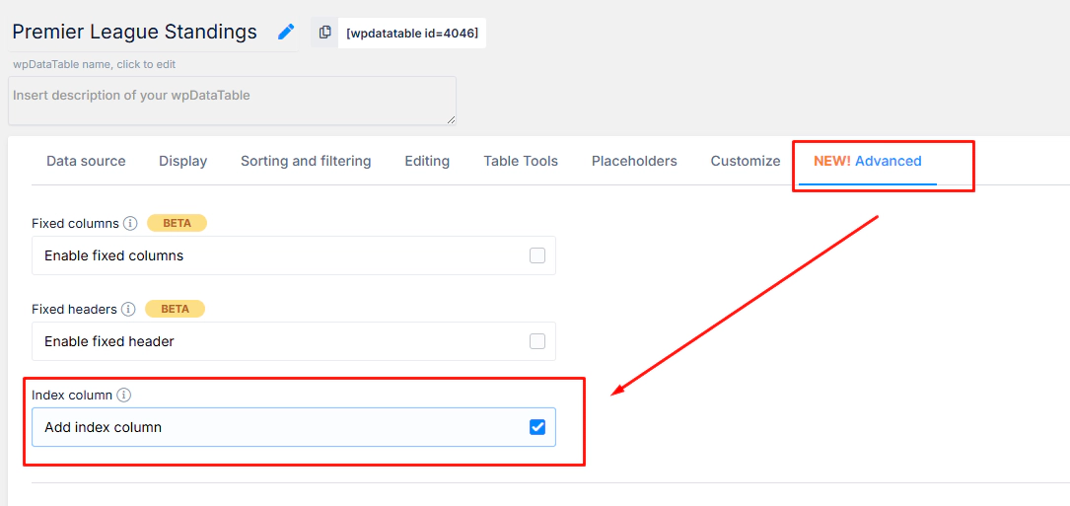This screenshot has width=1070, height=506.
Task: Click the wpDataTable description text area
Action: pyautogui.click(x=232, y=101)
